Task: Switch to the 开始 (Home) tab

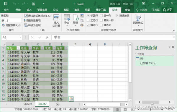Action: pyautogui.click(x=18, y=10)
